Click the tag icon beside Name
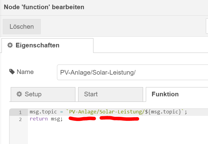 12,72
